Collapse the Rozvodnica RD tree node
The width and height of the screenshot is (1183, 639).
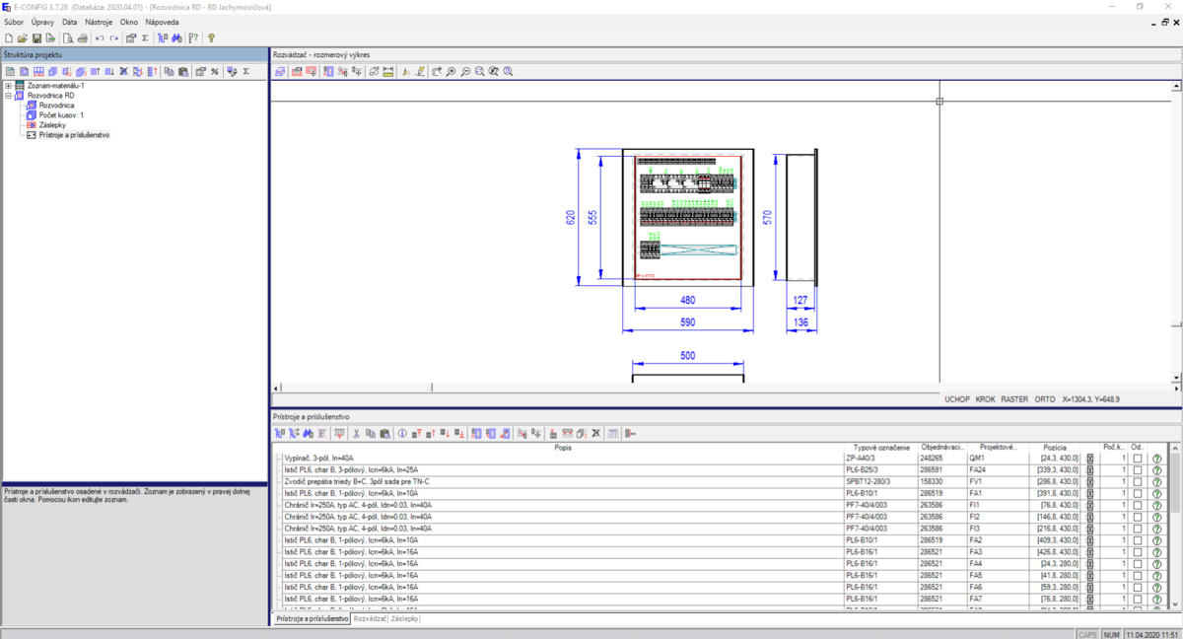(x=8, y=96)
